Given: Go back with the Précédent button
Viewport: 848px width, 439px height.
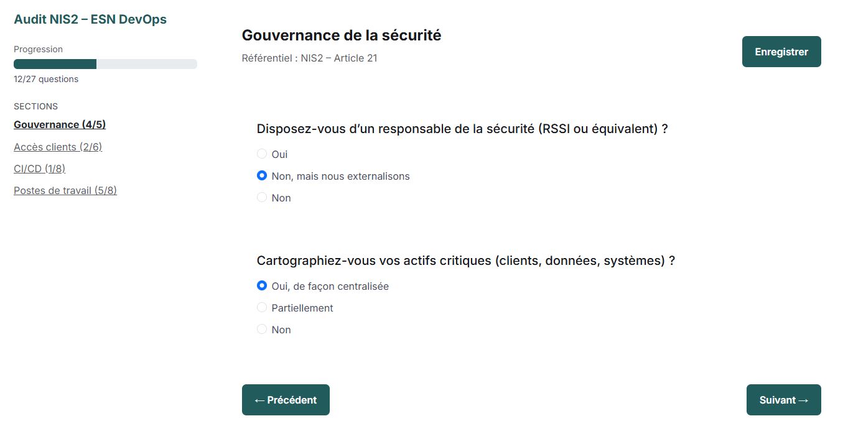Looking at the screenshot, I should coord(286,399).
